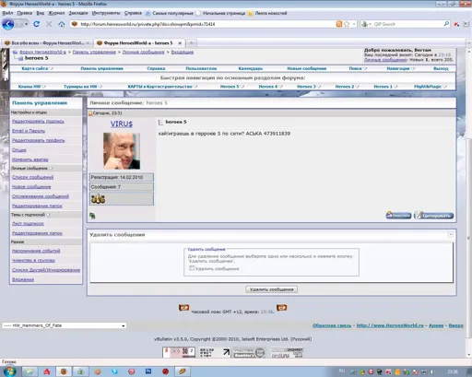Screen dimensions: 472x377
Task: Open a new browser tab with the plus button
Action: click(191, 42)
